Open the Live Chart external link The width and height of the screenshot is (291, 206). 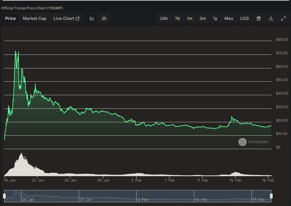coord(66,18)
